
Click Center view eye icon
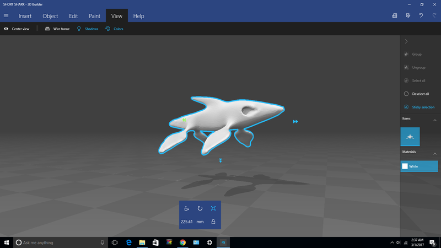(6, 29)
